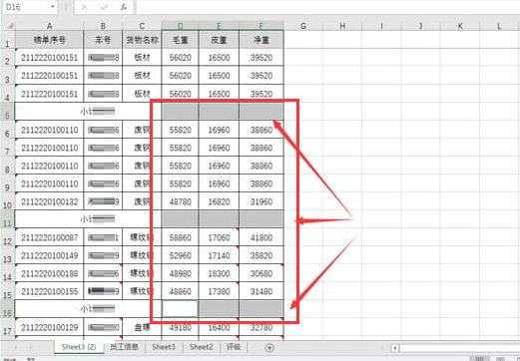Click cell F3 showing 39520

(261, 76)
